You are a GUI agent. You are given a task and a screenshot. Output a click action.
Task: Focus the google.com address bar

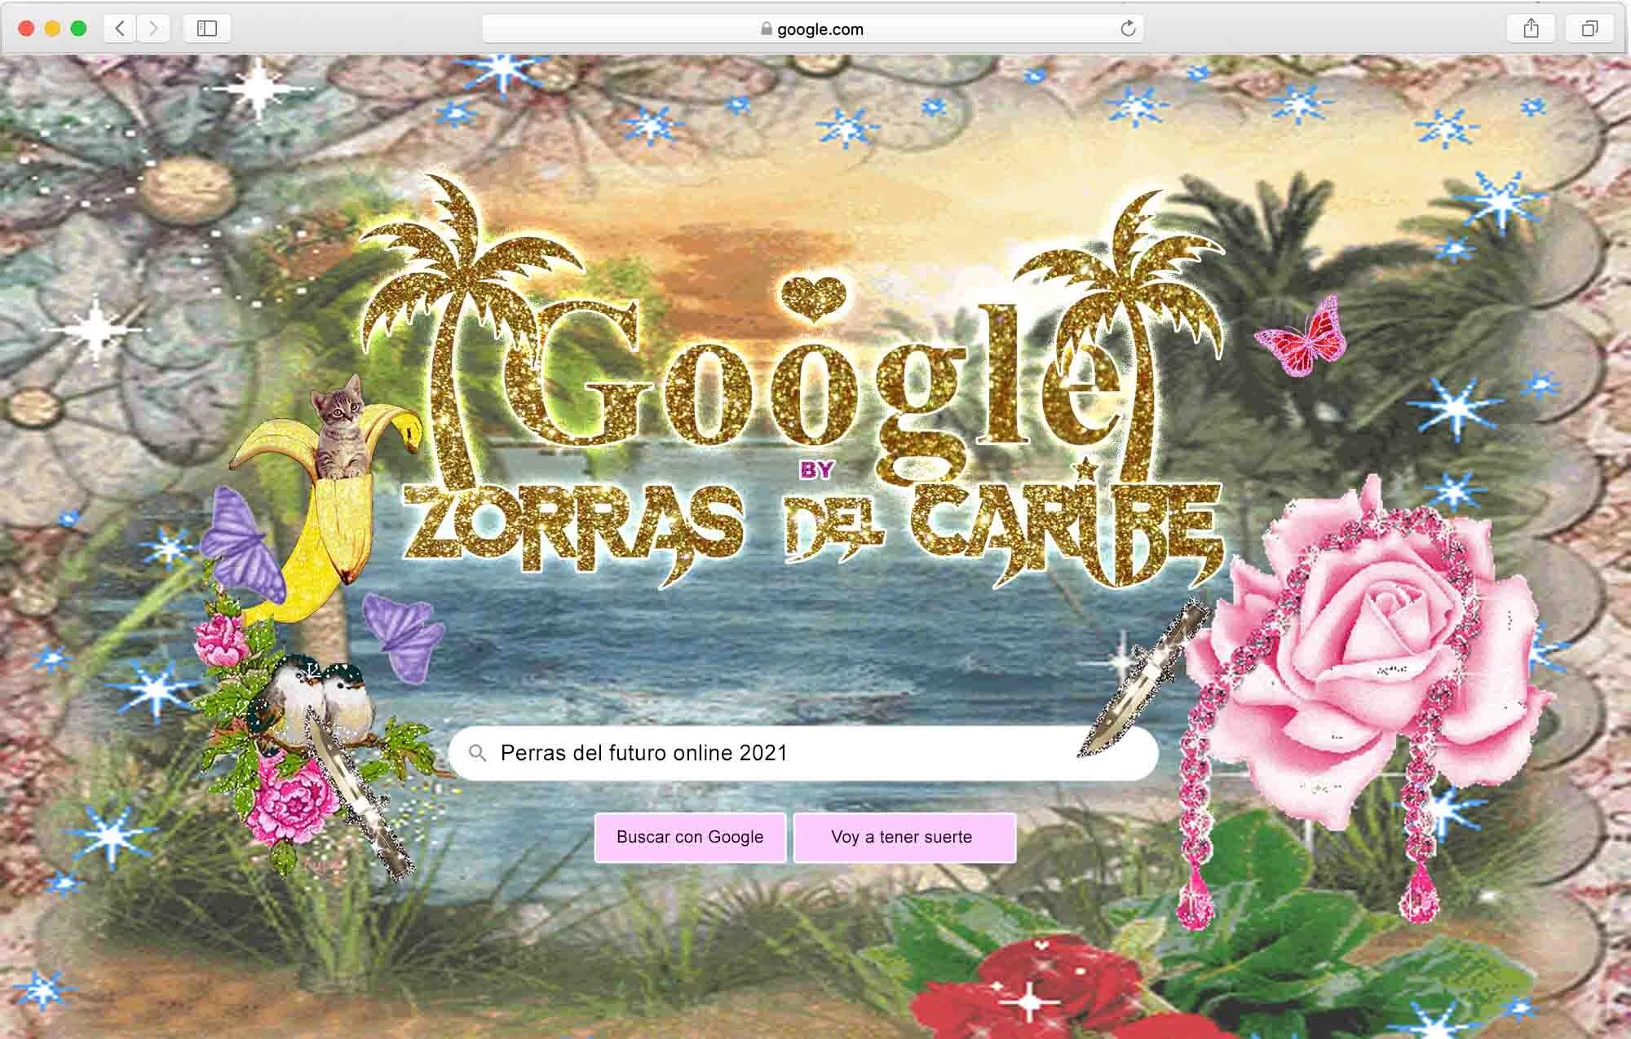pos(812,29)
